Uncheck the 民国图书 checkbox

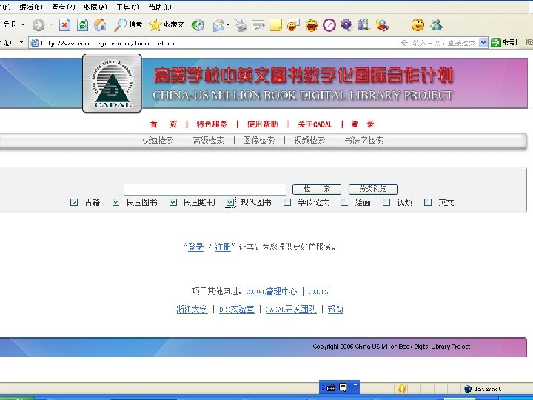[115, 202]
